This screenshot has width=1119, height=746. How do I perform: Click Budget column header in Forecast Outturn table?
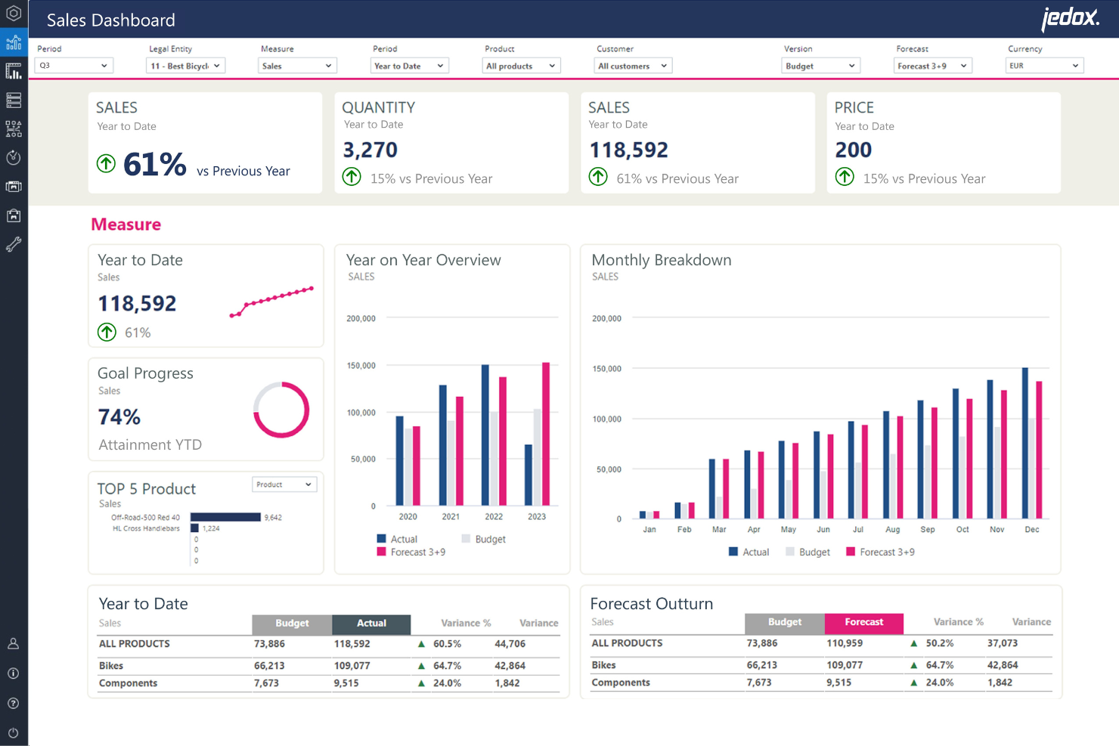(x=785, y=623)
